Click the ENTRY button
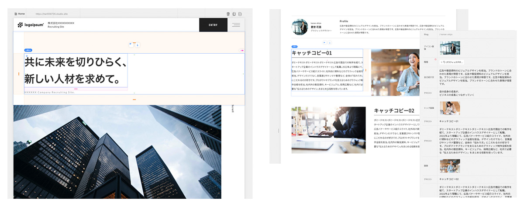 (213, 25)
